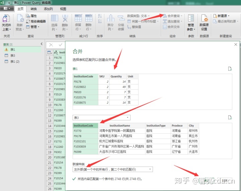The width and height of the screenshot is (241, 191).
Task: Open Data Source Settings (数据源设置)
Action: pos(204,22)
